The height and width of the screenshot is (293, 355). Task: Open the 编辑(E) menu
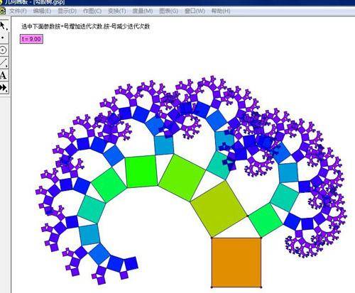[42, 11]
